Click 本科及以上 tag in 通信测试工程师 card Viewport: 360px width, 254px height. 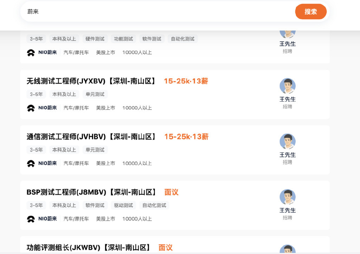pyautogui.click(x=64, y=150)
